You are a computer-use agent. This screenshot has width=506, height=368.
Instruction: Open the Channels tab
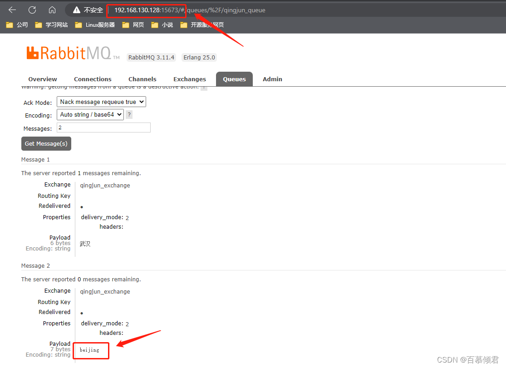(x=142, y=79)
